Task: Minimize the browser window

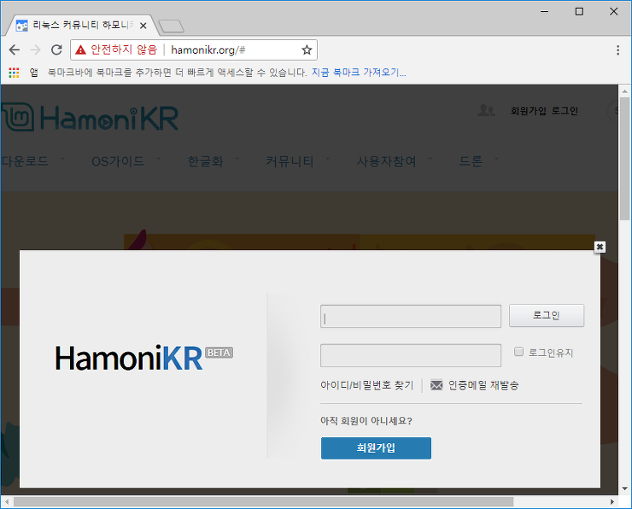Action: [545, 12]
